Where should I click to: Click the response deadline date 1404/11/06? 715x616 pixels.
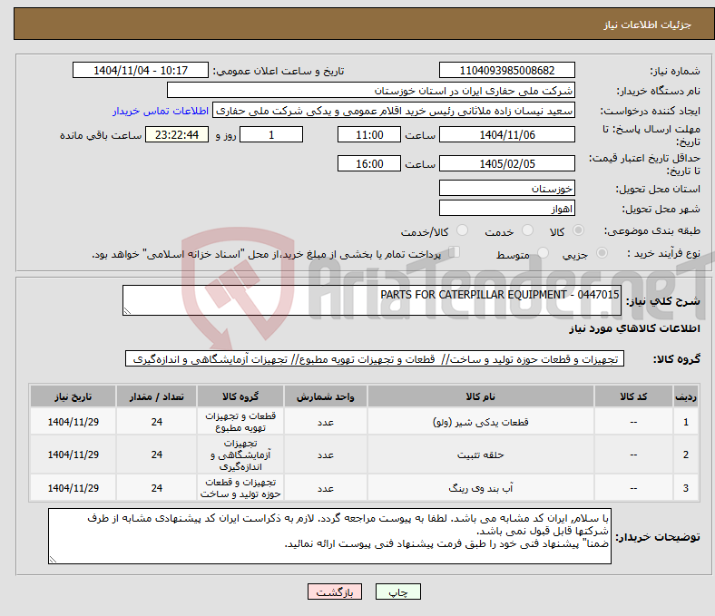point(507,134)
